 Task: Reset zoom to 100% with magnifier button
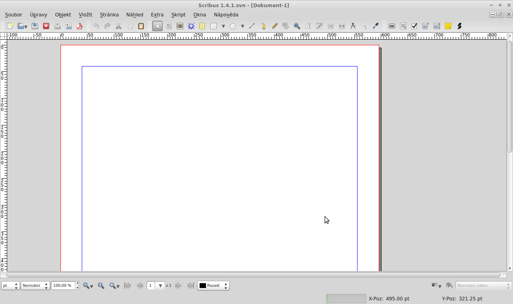click(101, 286)
